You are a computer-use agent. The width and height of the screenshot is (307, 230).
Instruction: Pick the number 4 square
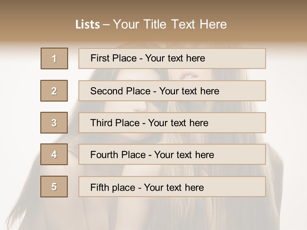pos(54,154)
